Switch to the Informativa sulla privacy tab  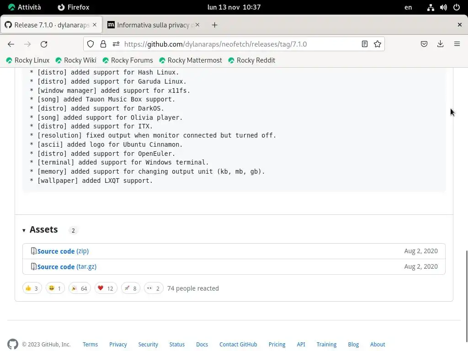[153, 25]
